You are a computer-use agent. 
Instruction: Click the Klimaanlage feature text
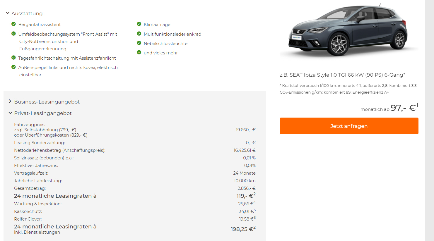coord(157,25)
